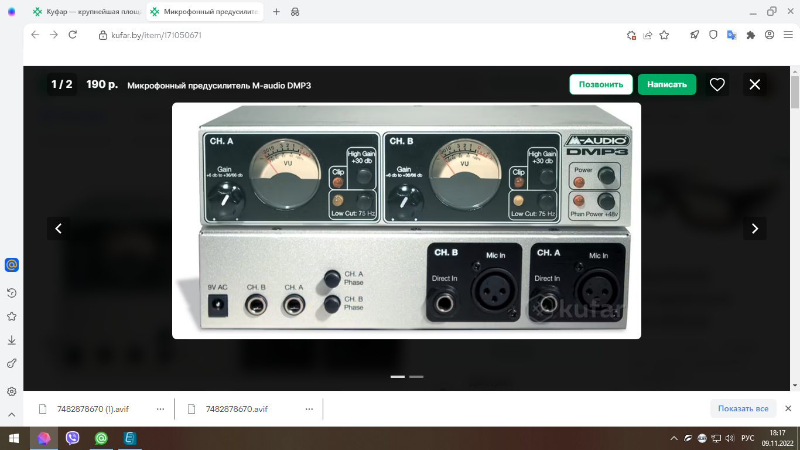Reload the current page
The height and width of the screenshot is (450, 800).
[x=73, y=35]
